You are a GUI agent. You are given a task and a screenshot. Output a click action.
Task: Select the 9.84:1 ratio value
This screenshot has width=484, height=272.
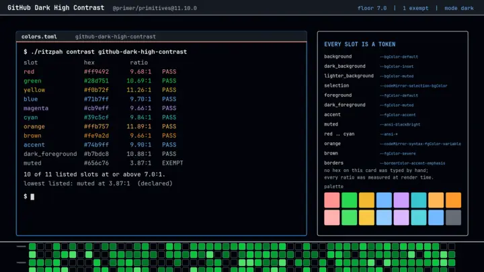(140, 118)
